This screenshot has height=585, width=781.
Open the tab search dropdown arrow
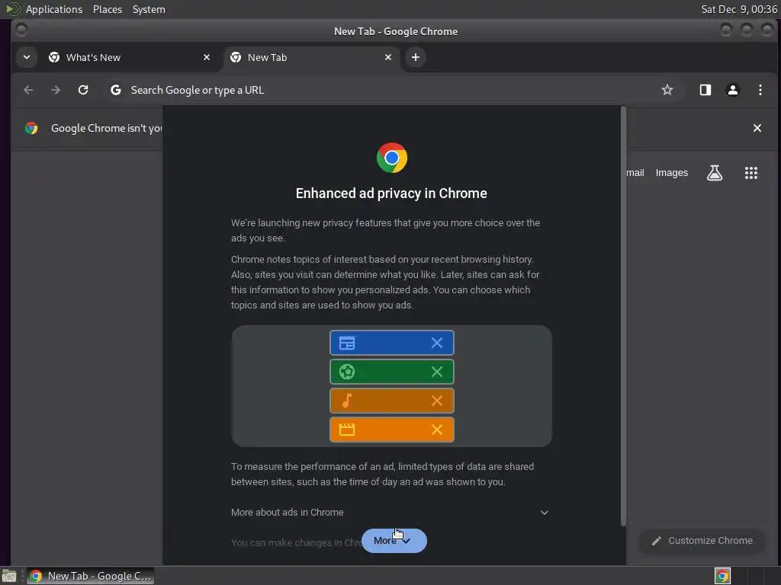pos(27,57)
